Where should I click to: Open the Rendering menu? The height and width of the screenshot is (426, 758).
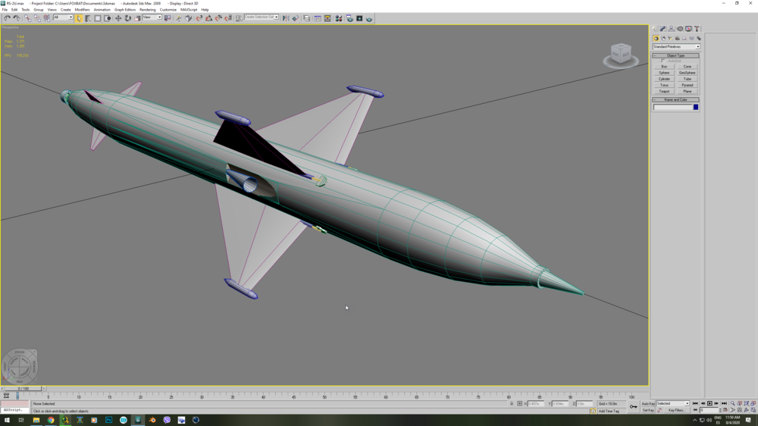coord(148,10)
